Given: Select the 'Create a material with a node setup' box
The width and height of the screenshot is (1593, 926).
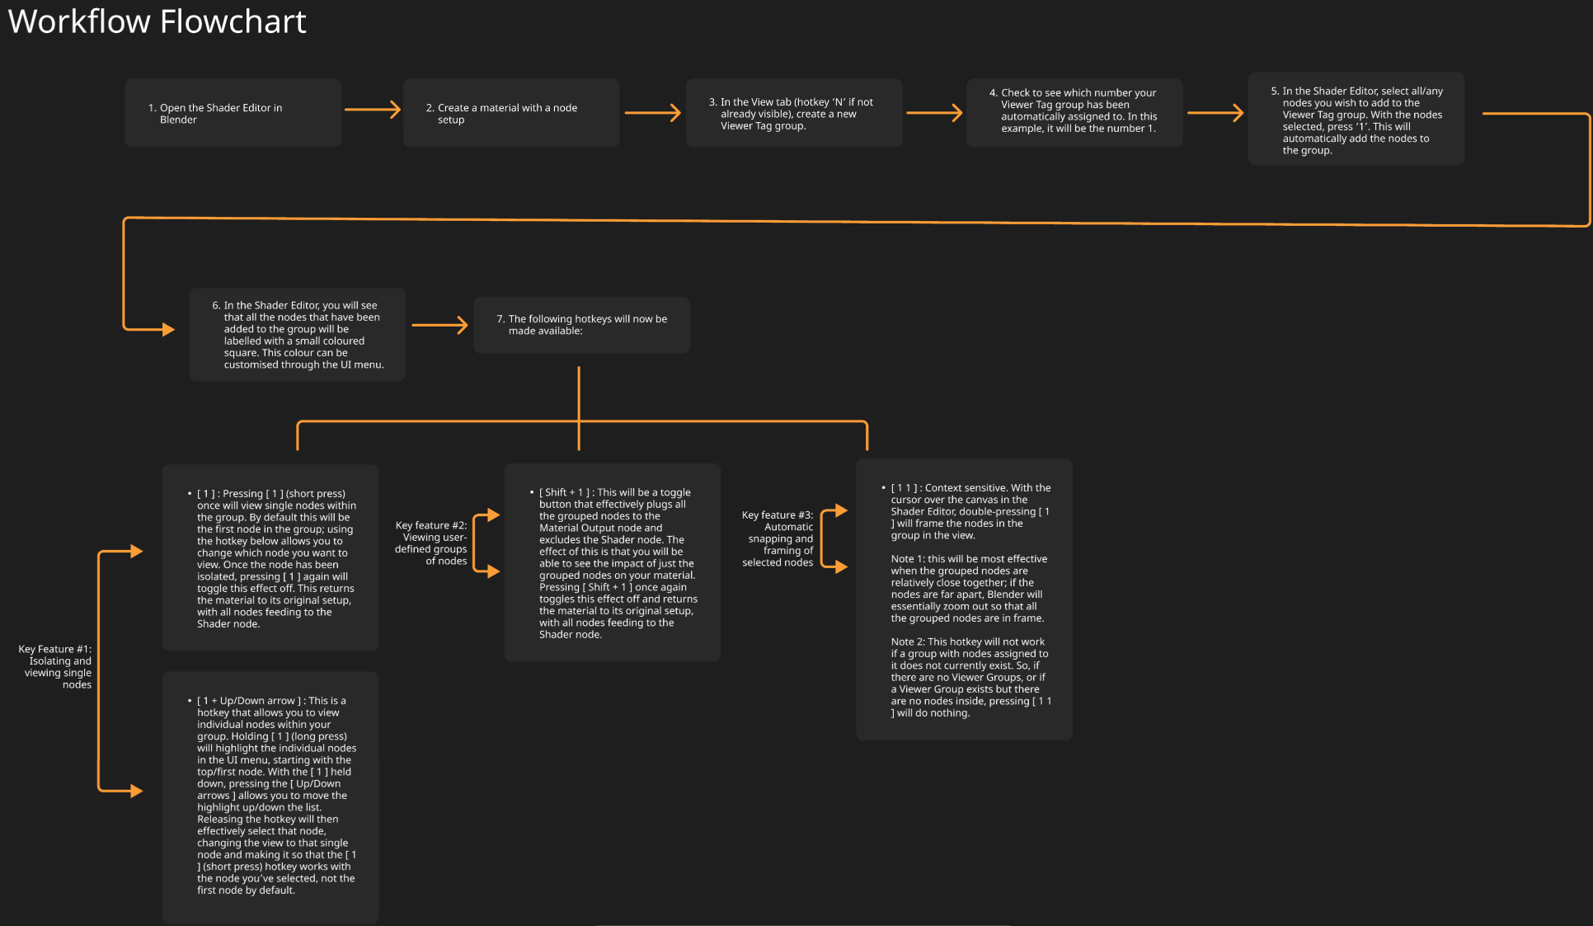Looking at the screenshot, I should [x=511, y=113].
